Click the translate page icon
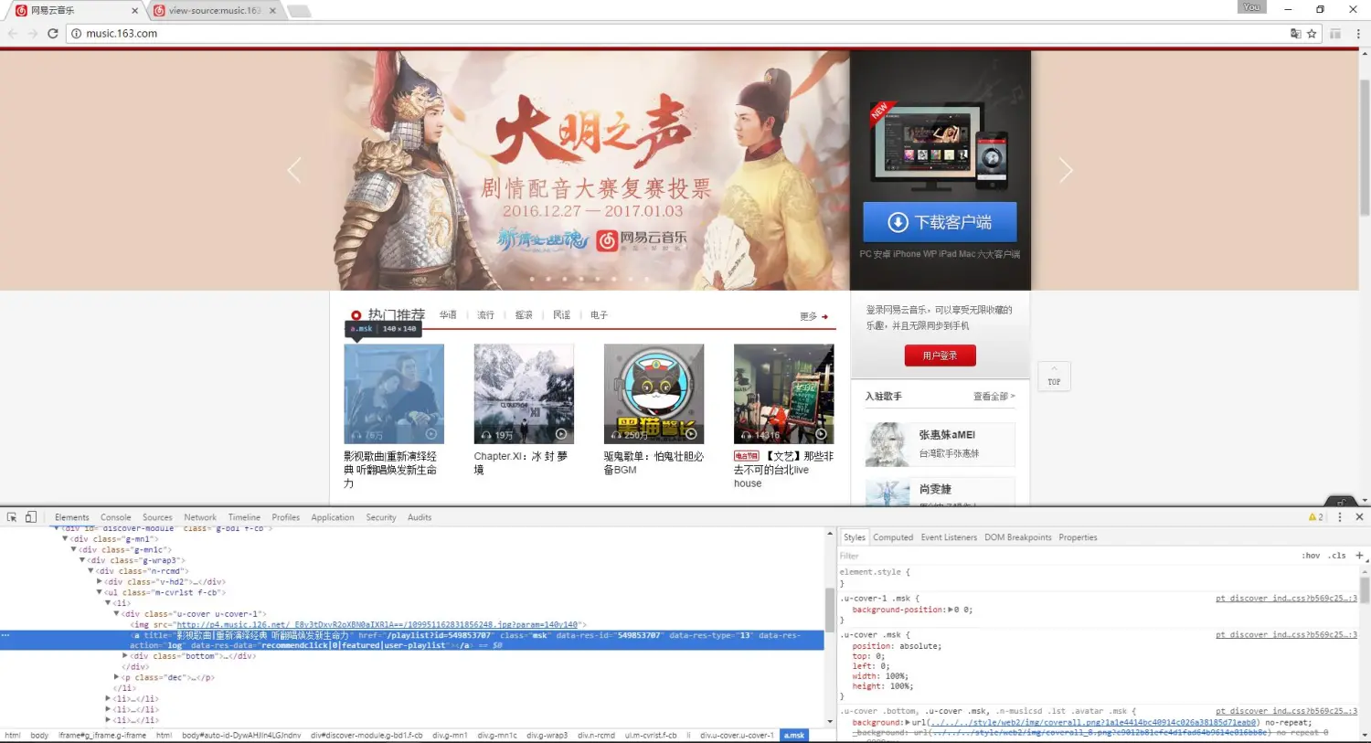The image size is (1371, 743). (x=1295, y=33)
